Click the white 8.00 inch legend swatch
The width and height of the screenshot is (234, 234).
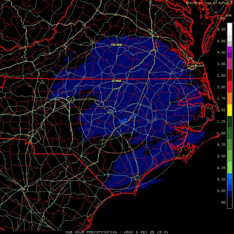click(230, 29)
